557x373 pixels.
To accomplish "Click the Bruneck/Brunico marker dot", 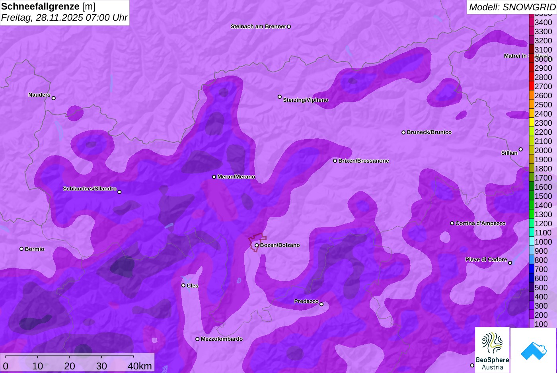I will click(403, 132).
